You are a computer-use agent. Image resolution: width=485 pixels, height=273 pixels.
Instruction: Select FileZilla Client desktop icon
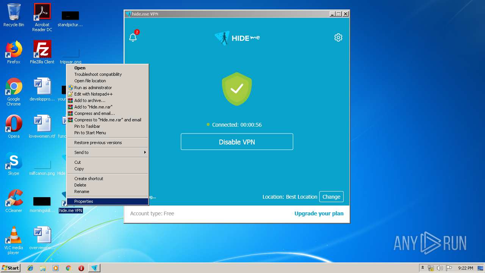42,52
